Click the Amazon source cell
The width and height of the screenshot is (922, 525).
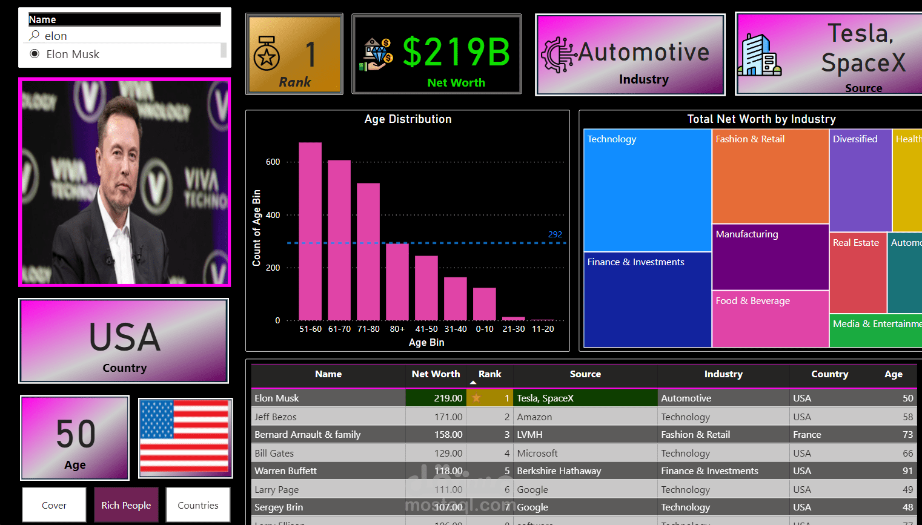click(585, 417)
